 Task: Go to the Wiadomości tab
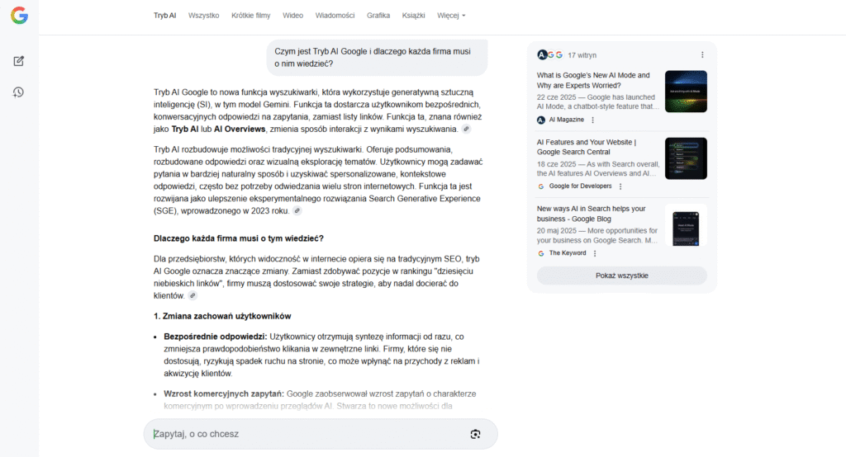[x=335, y=16]
